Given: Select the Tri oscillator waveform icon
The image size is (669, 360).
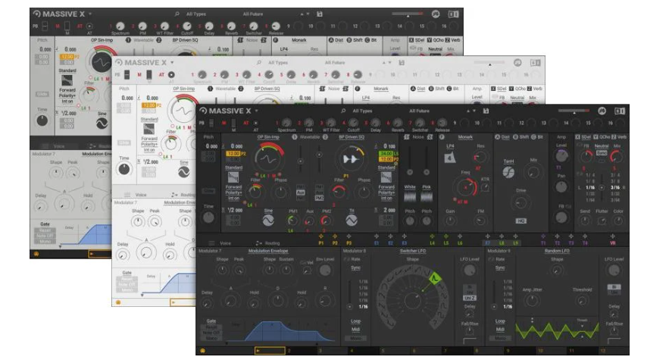Looking at the screenshot, I should (x=351, y=221).
